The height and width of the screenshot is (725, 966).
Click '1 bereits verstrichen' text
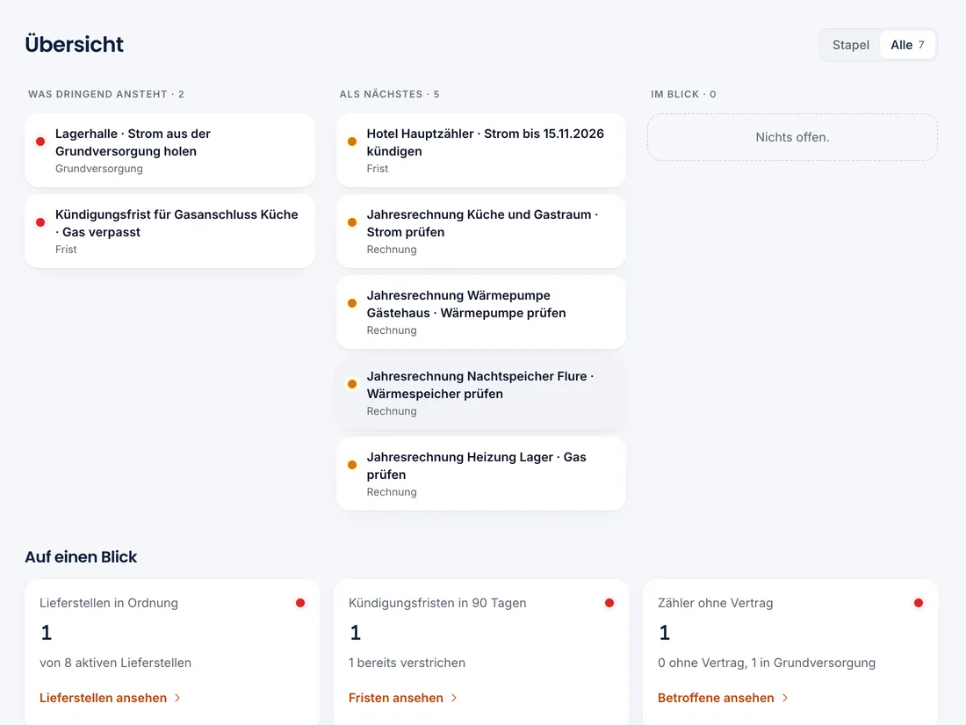[407, 663]
